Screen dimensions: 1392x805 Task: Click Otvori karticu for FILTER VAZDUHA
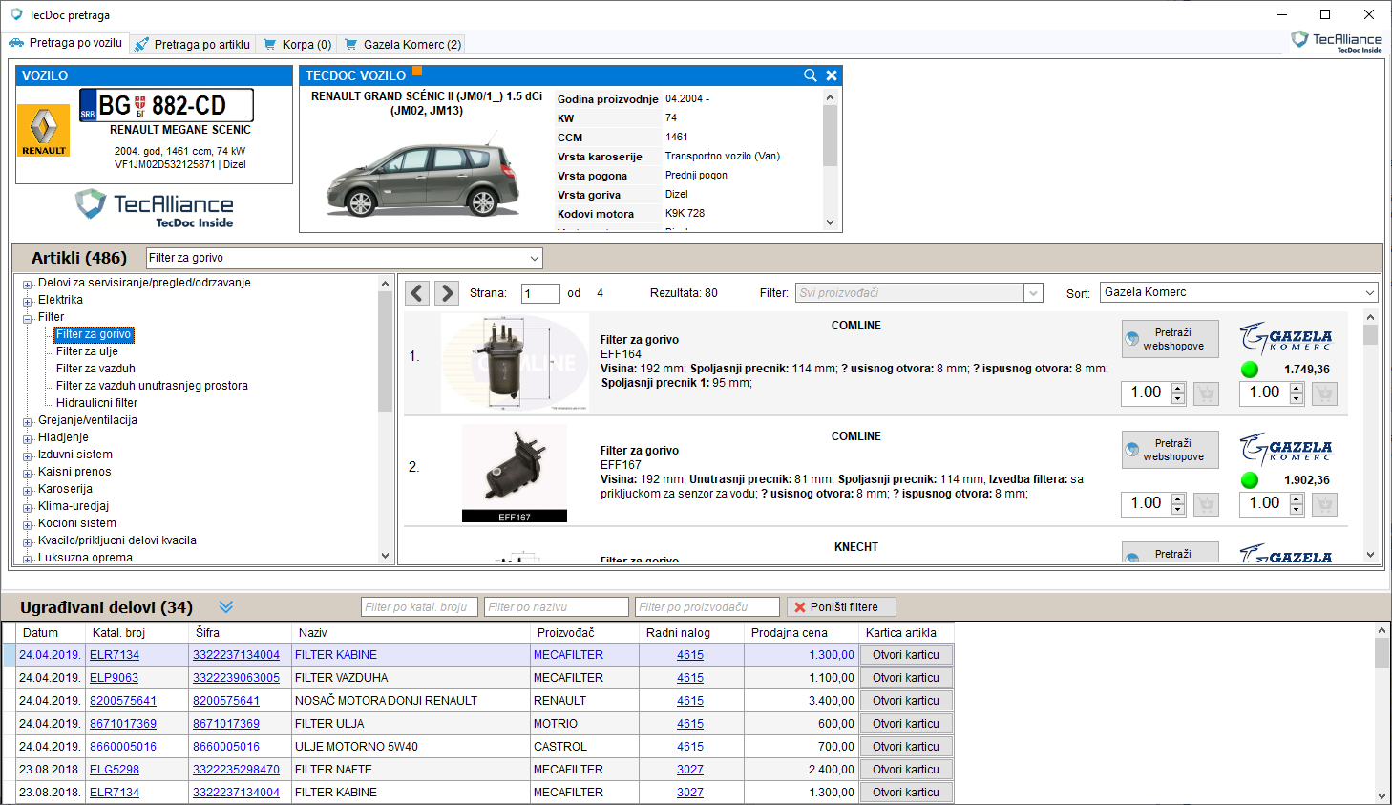(906, 678)
